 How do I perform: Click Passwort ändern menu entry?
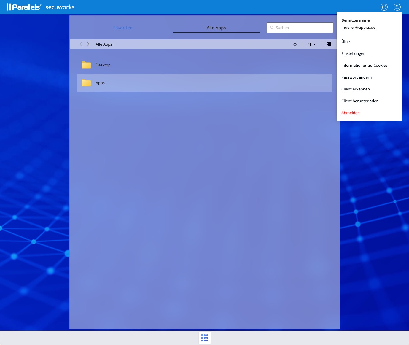point(356,77)
